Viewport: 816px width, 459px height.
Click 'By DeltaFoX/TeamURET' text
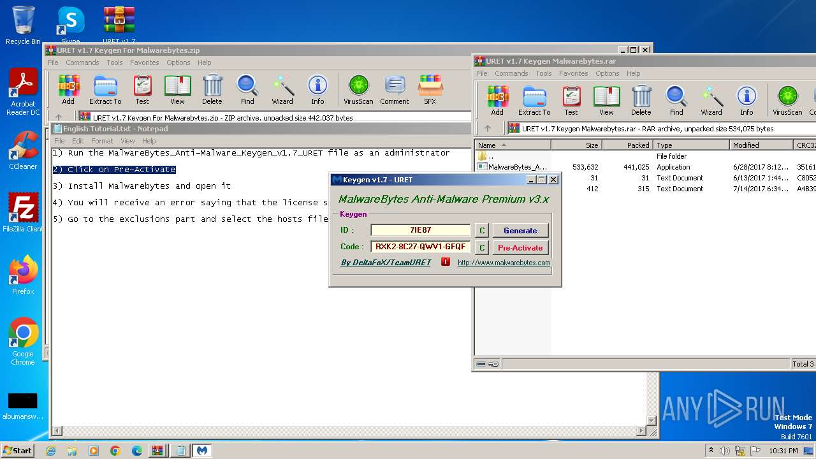coord(386,263)
